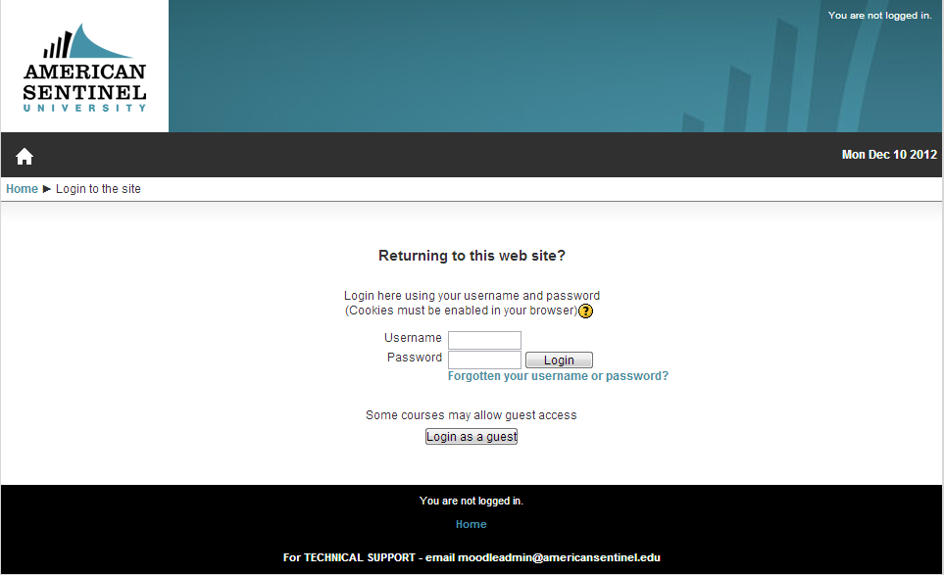Focus the Password input field
The image size is (944, 575).
point(484,359)
